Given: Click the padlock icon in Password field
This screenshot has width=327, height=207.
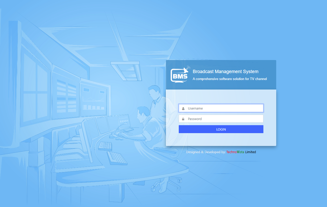Looking at the screenshot, I should point(183,119).
